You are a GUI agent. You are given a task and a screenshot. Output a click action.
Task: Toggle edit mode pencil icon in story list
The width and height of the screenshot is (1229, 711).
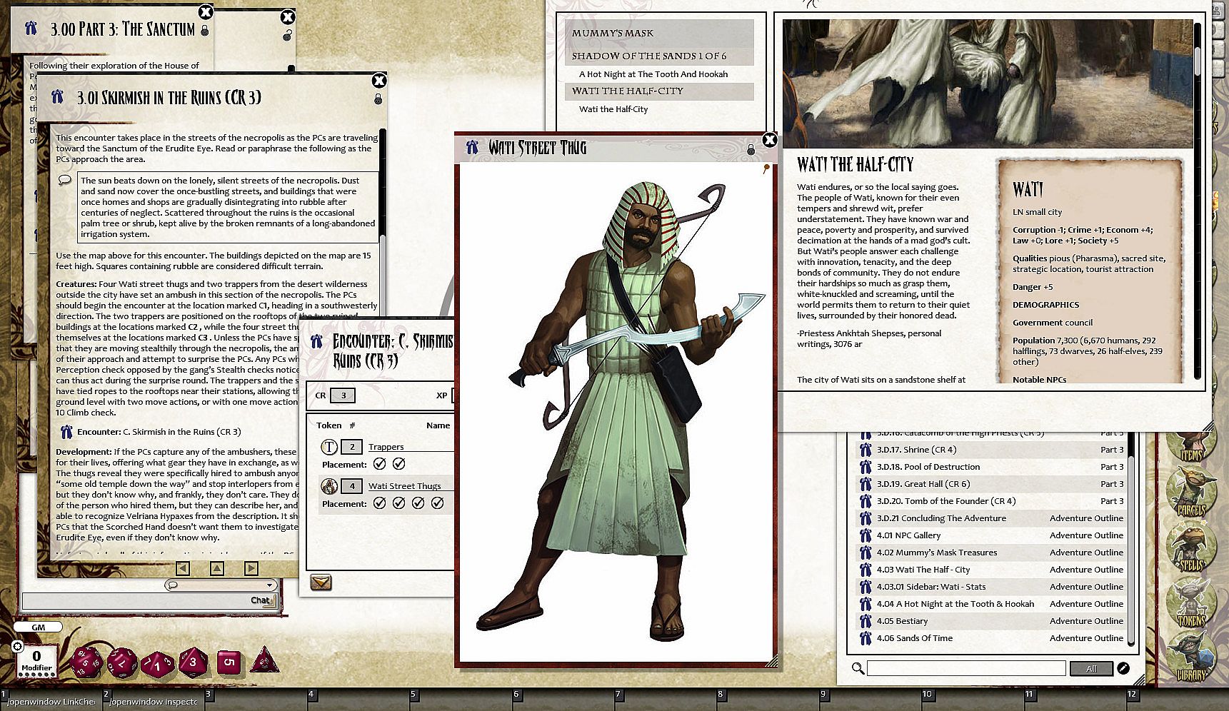coord(1123,668)
